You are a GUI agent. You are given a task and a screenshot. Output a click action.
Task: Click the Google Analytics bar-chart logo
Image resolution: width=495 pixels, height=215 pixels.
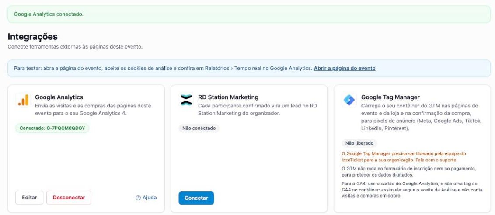point(23,101)
